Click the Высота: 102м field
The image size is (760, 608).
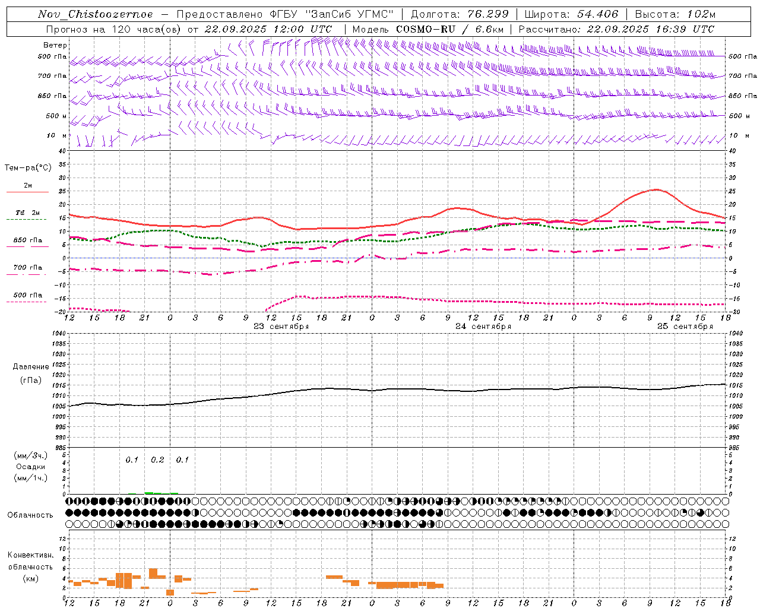coord(675,14)
